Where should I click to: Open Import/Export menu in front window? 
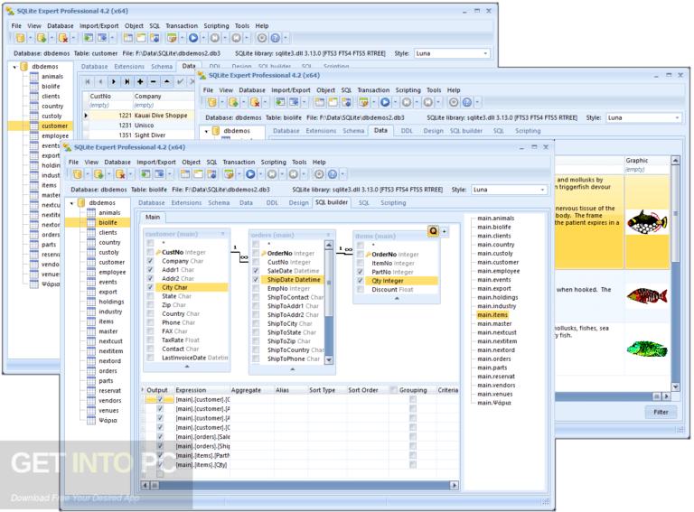[155, 163]
